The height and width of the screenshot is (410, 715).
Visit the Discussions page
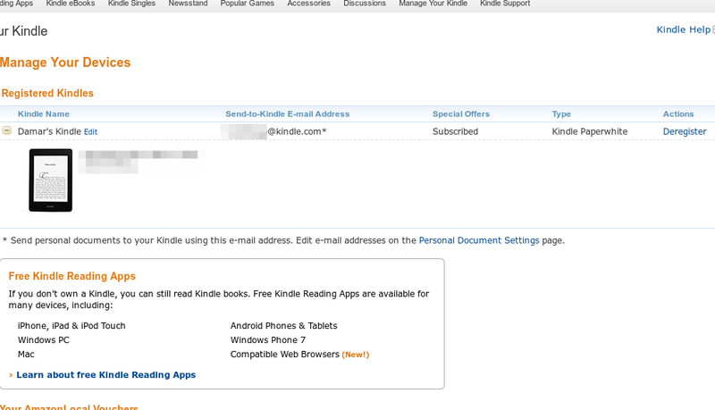tap(365, 4)
